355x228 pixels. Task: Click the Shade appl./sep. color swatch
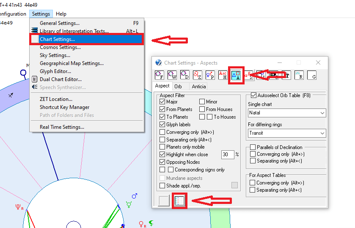tap(234, 185)
